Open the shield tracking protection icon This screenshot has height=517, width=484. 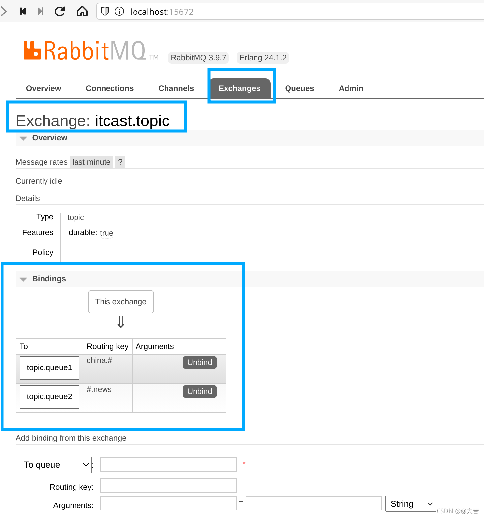point(105,12)
